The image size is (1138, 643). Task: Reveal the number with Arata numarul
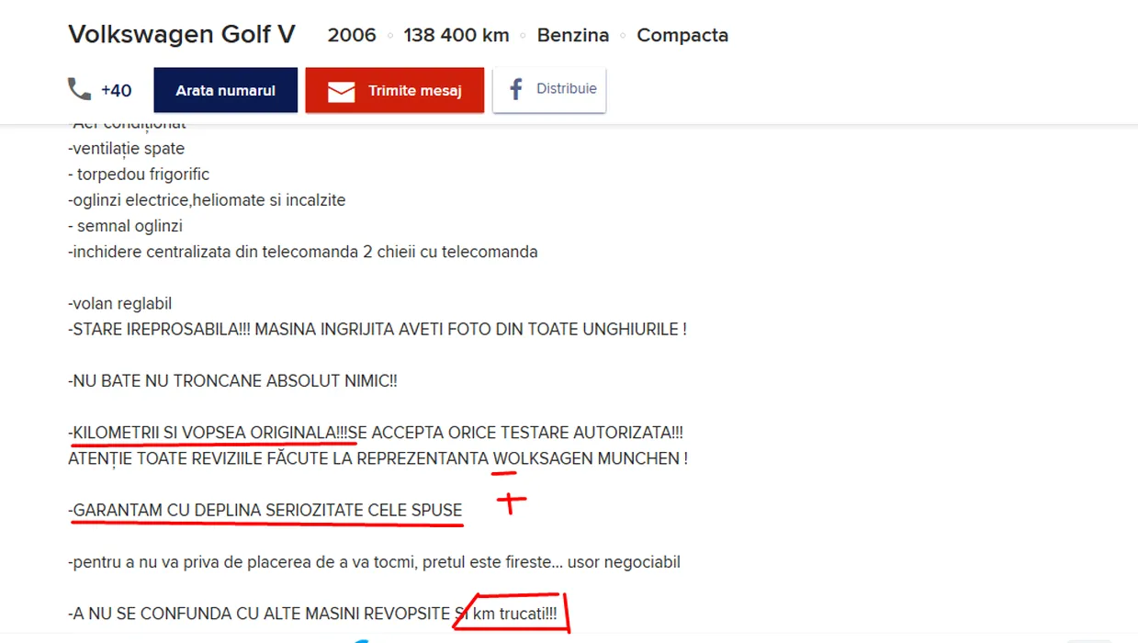(226, 90)
